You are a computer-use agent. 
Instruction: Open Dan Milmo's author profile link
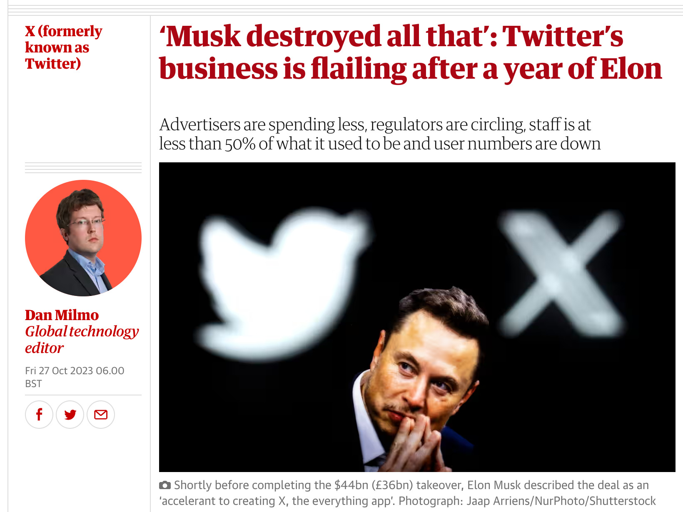point(62,315)
